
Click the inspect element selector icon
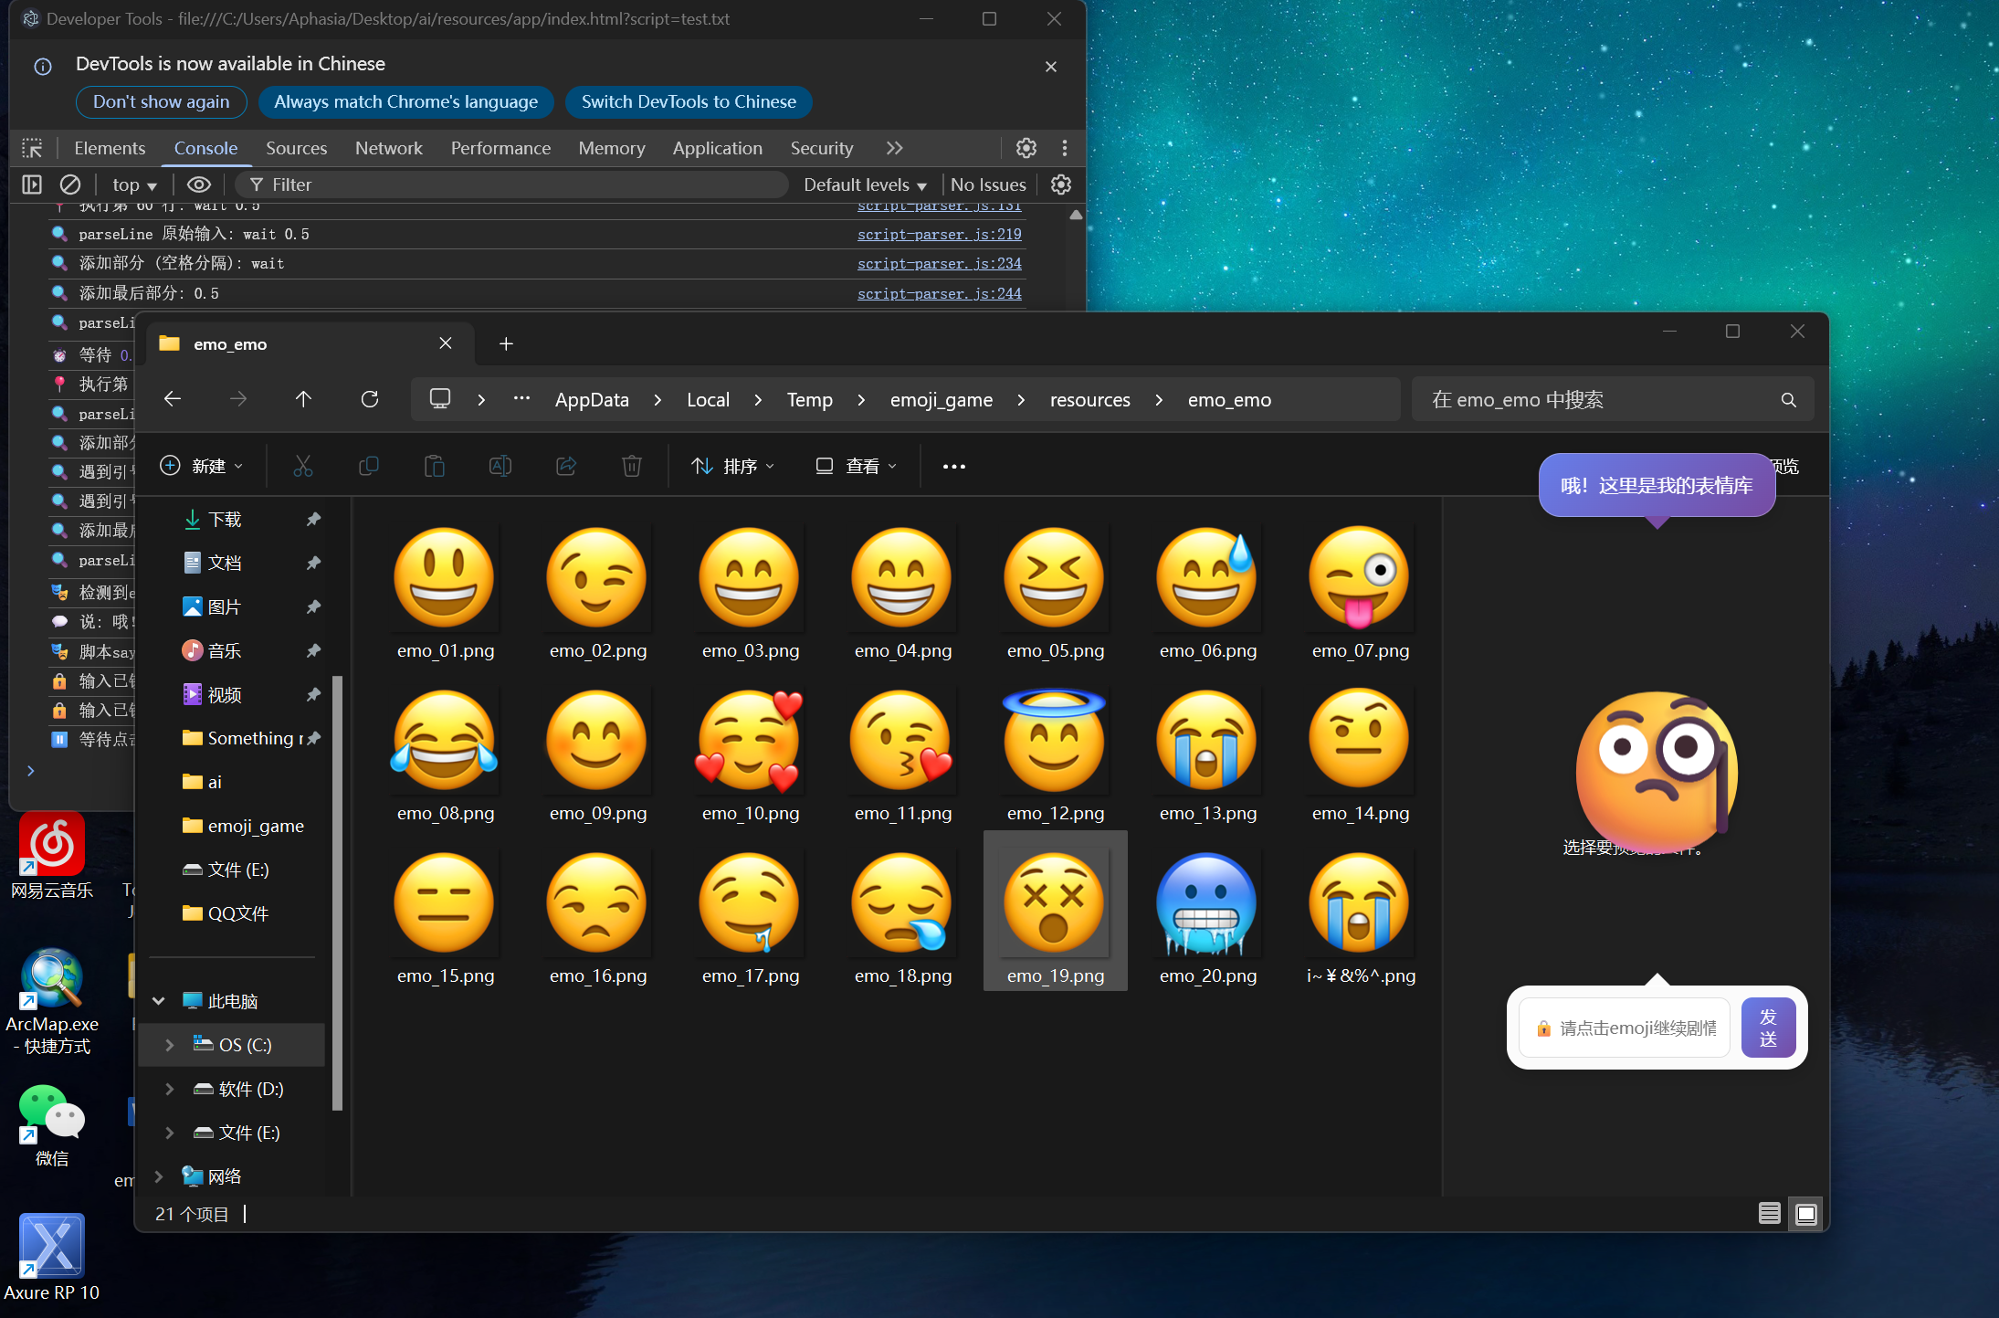[x=32, y=148]
